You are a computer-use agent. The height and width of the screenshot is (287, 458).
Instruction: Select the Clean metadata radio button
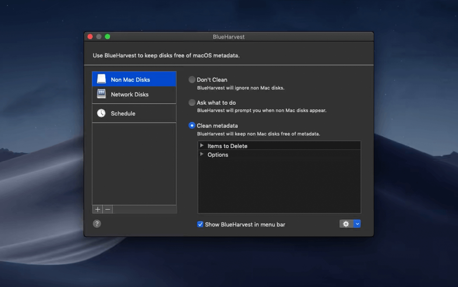pos(192,125)
